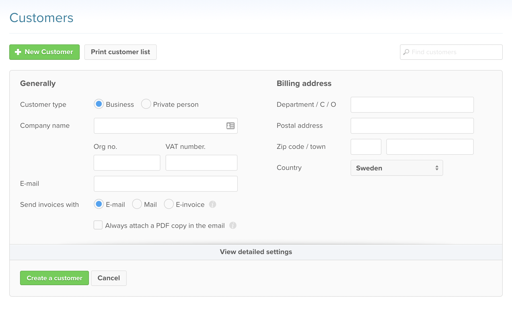This screenshot has height=309, width=512.
Task: Click the E-mail address input field
Action: point(166,184)
